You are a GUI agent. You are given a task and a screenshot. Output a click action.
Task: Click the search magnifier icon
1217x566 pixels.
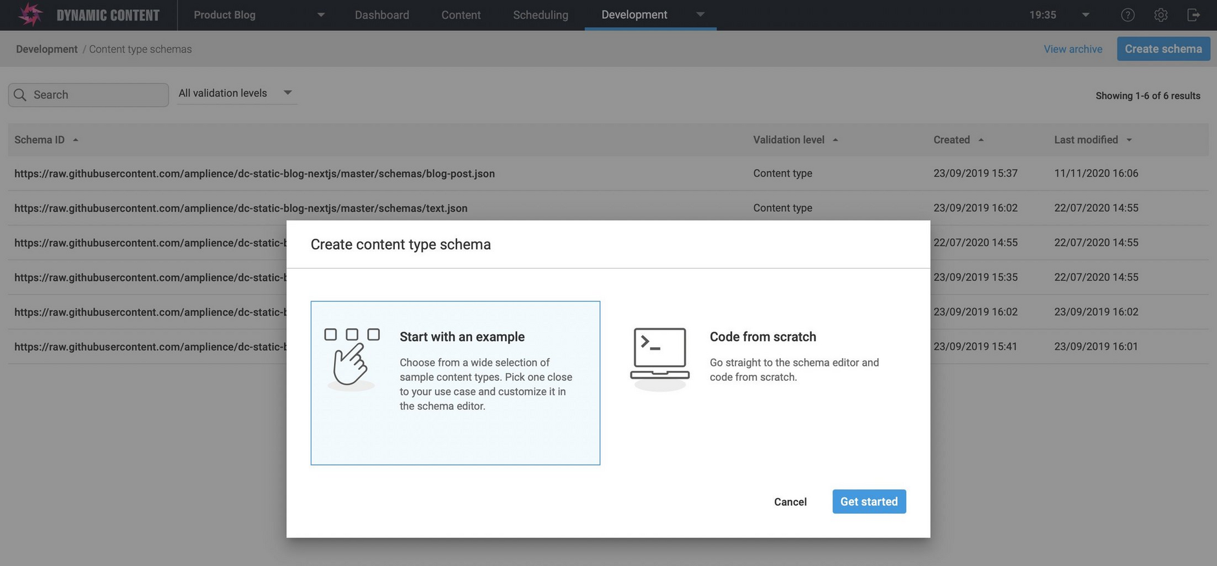[x=20, y=95]
